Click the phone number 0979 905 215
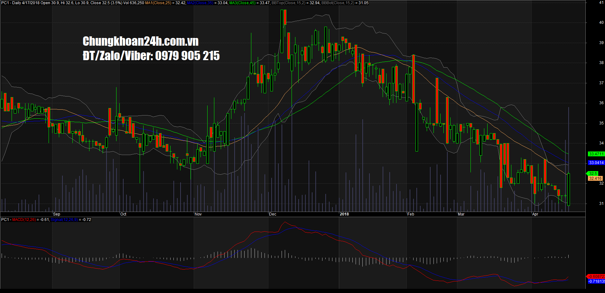Viewport: 605px width, 293px height. [187, 56]
